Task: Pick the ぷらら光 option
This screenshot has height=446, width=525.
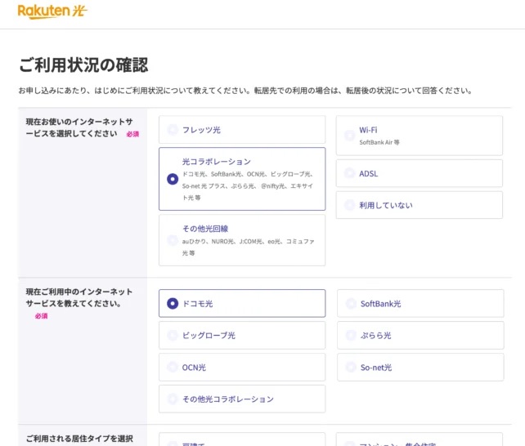Action: (420, 335)
